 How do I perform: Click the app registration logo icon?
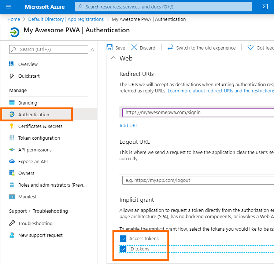click(x=14, y=32)
